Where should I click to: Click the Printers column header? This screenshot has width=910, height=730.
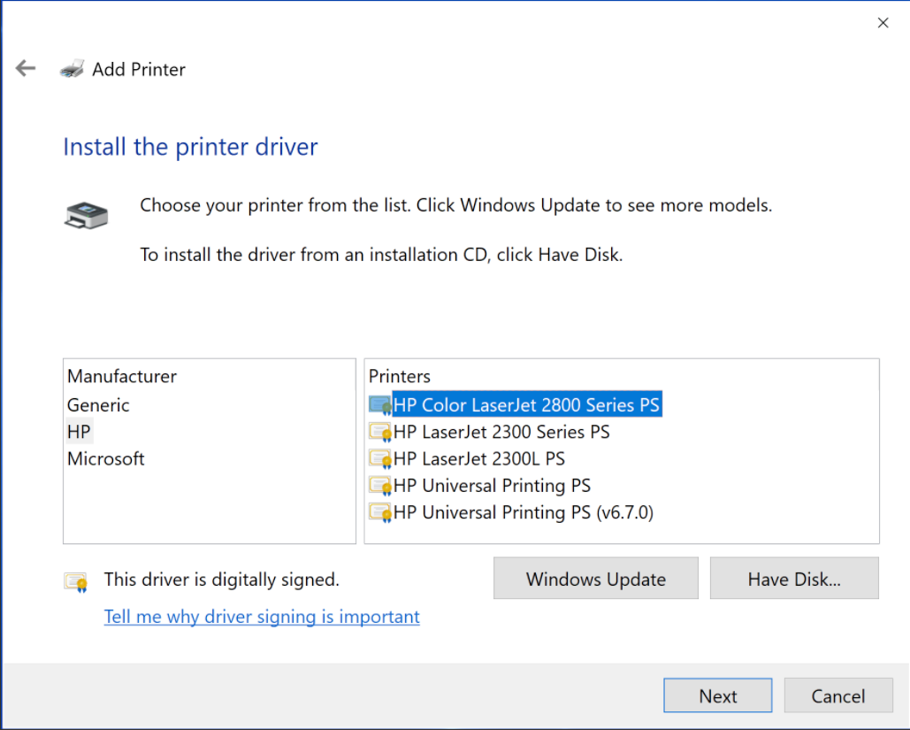tap(400, 376)
